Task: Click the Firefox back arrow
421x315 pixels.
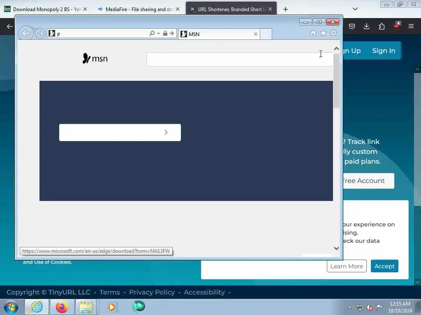Action: pos(10,26)
